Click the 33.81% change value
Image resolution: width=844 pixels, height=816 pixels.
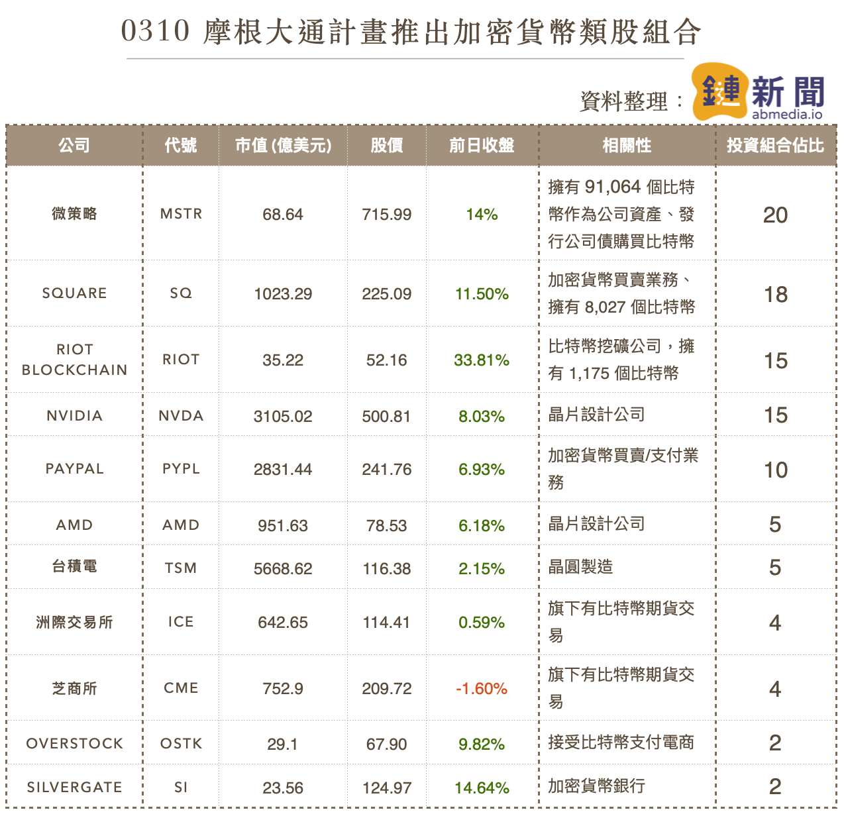pyautogui.click(x=482, y=360)
